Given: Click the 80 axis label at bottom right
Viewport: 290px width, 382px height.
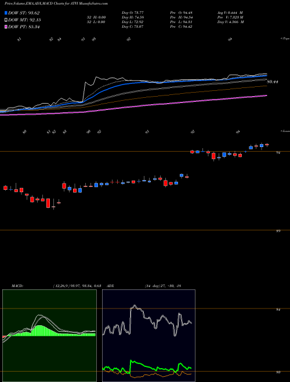Looking at the screenshot, I should click(278, 373).
